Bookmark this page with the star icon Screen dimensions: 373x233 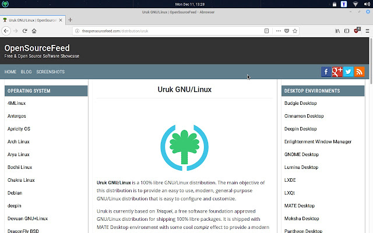[295, 31]
